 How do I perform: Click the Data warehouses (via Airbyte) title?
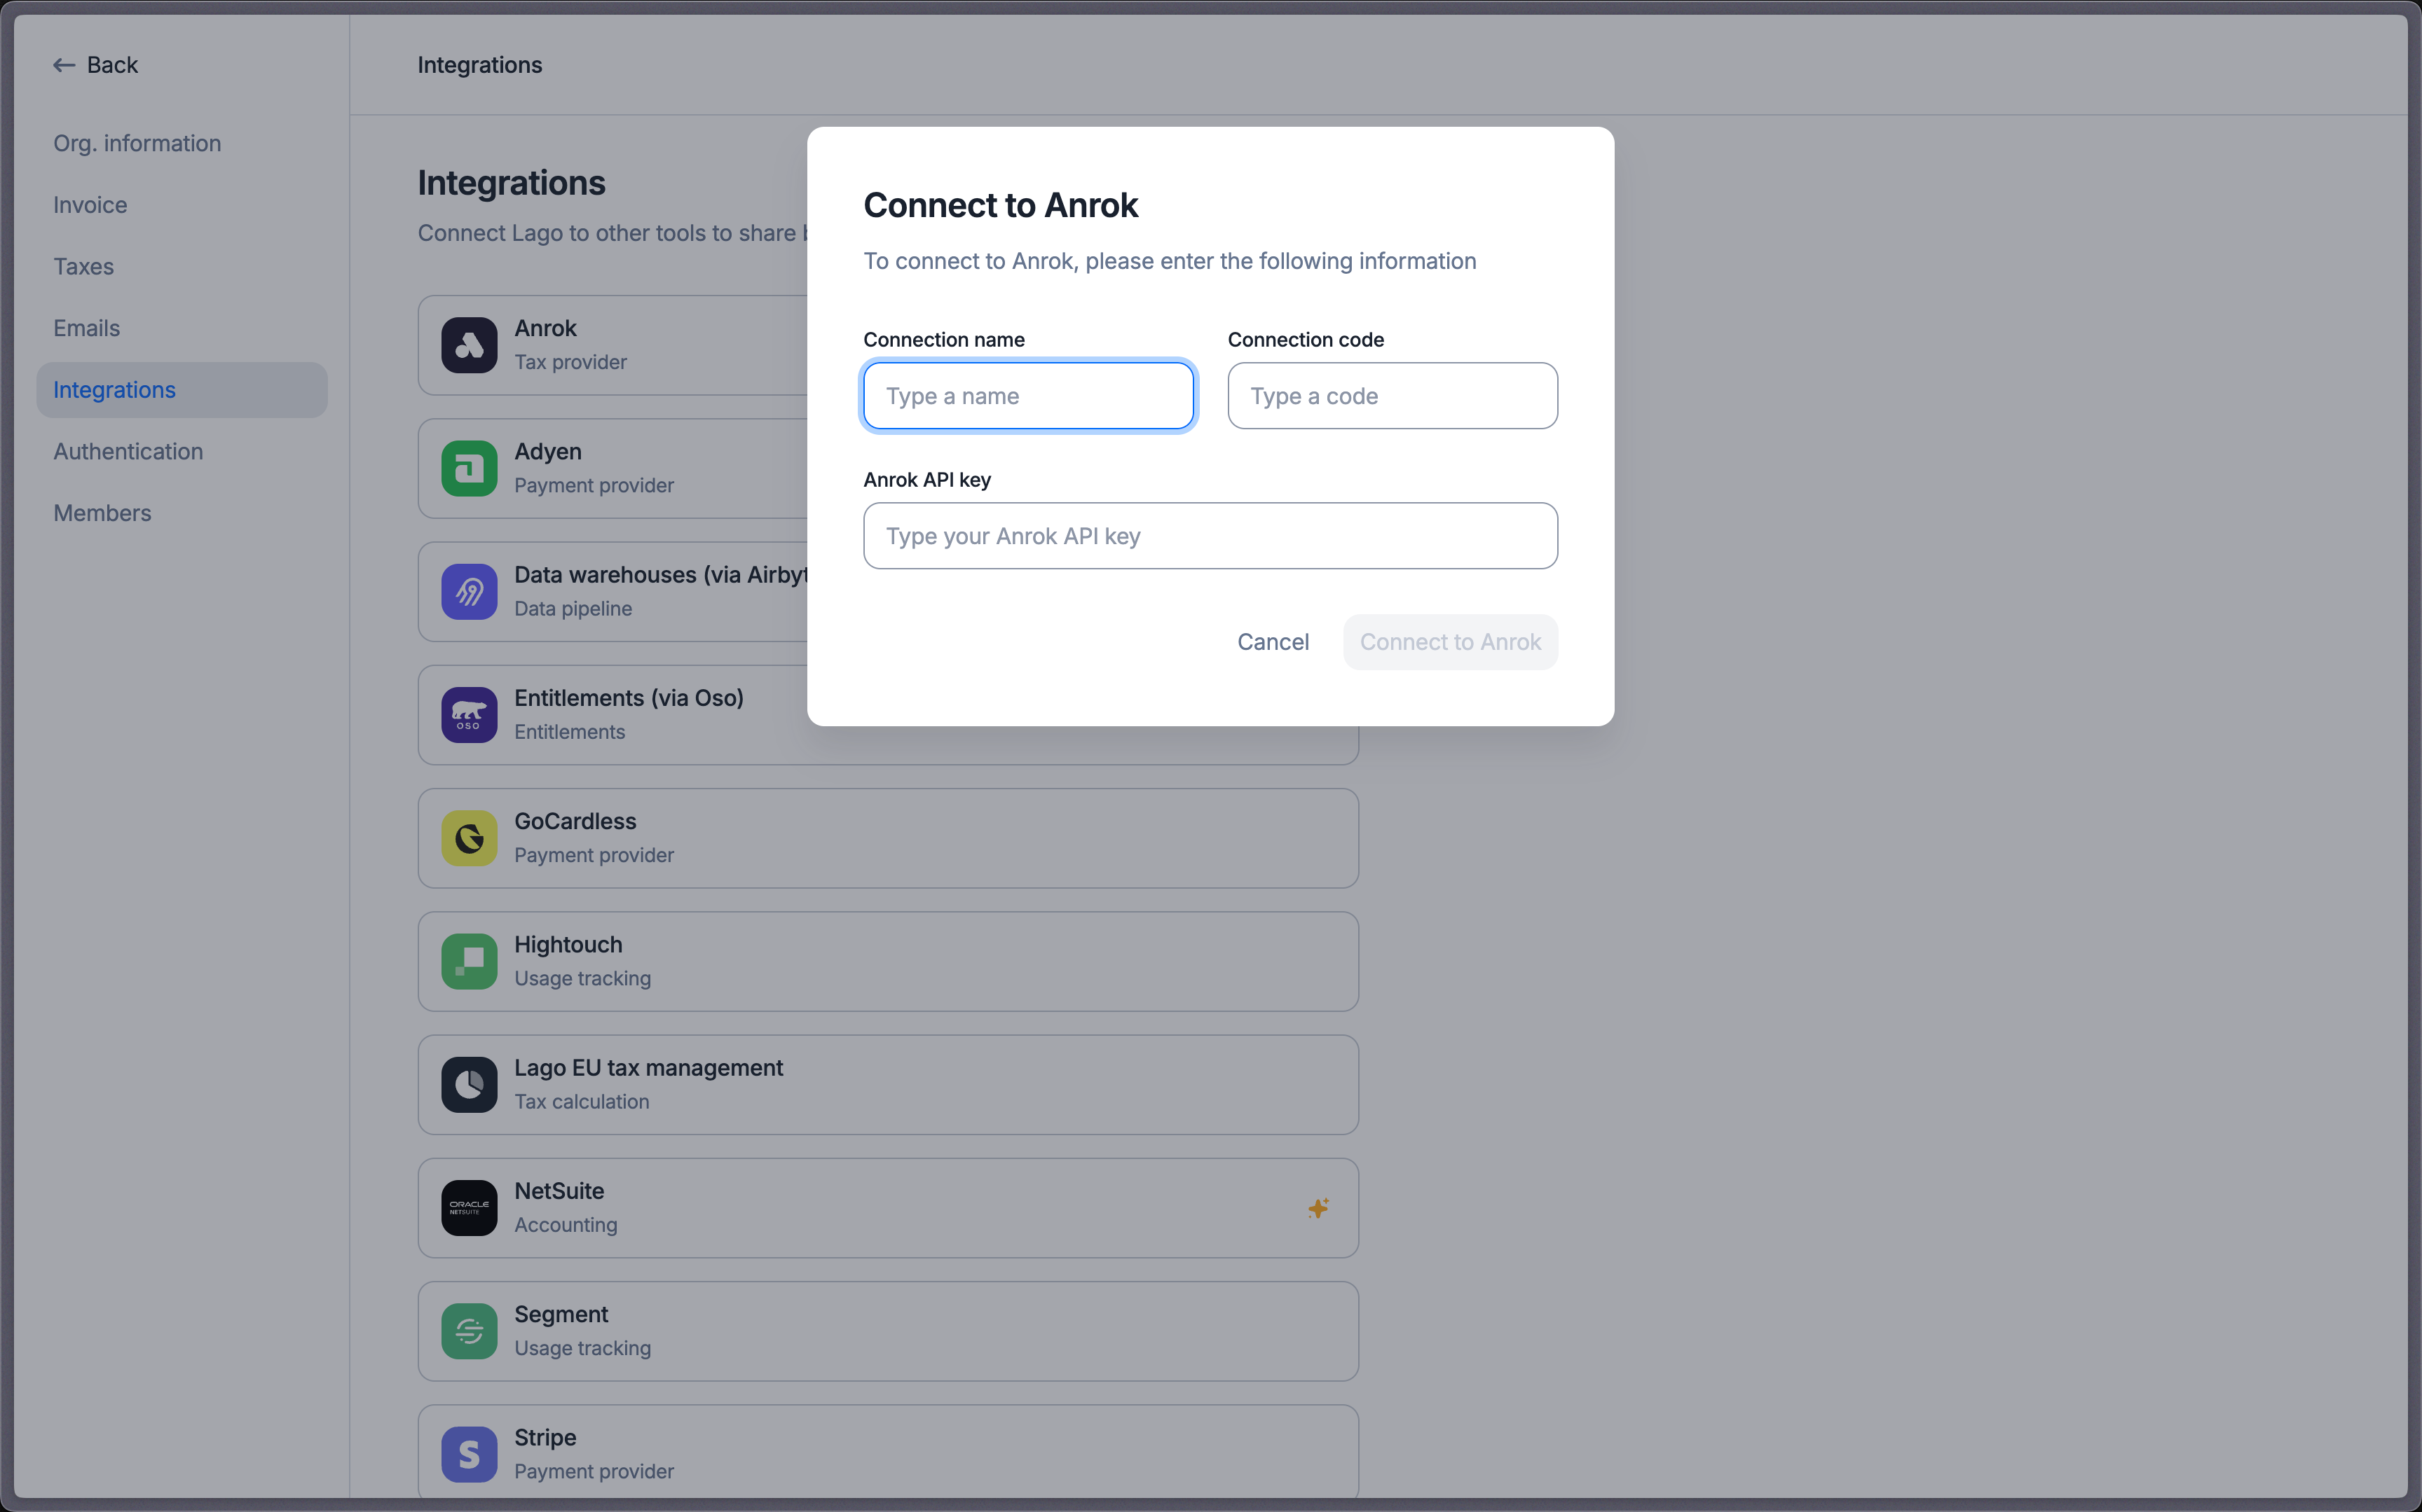(660, 575)
